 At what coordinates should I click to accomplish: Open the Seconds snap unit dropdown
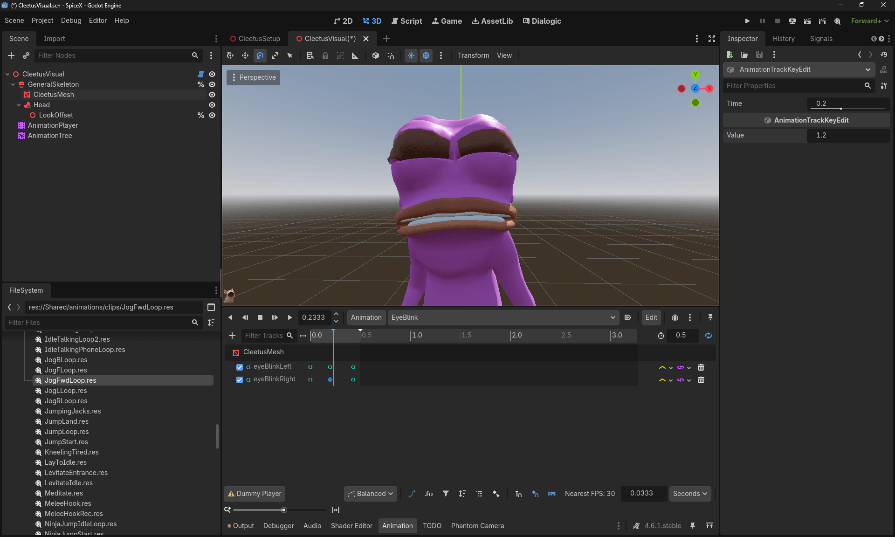690,494
